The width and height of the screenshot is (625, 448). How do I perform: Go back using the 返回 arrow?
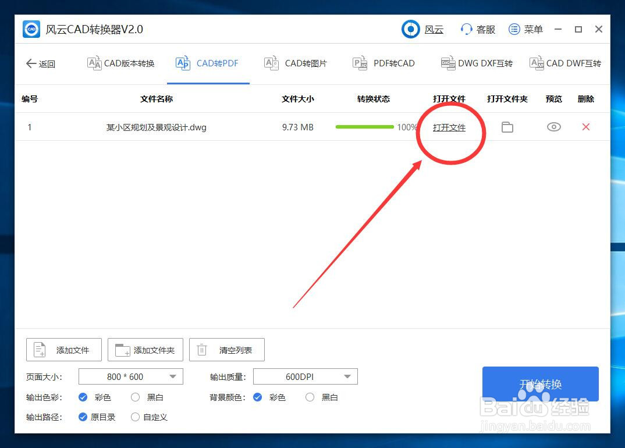point(31,63)
